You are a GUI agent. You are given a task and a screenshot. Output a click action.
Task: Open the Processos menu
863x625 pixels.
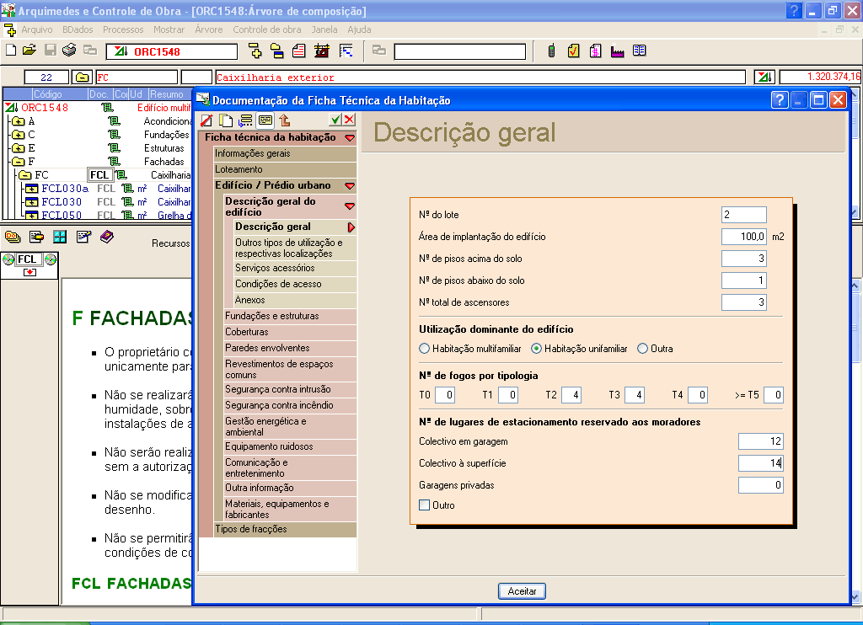pyautogui.click(x=123, y=29)
